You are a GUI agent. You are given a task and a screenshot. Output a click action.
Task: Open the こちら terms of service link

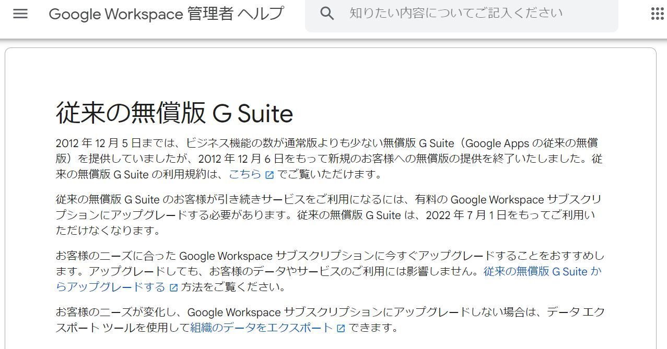(245, 174)
